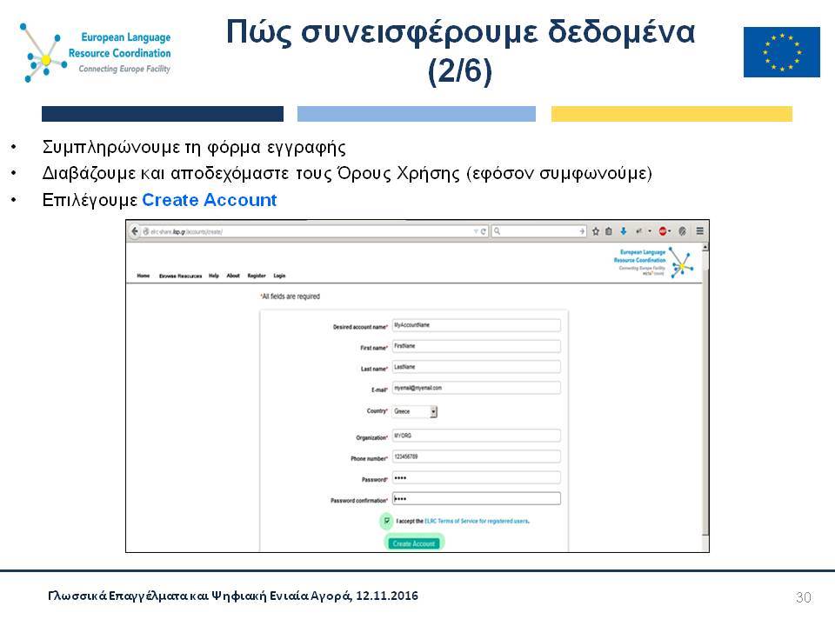Open the Register menu item
The image size is (835, 626).
pyautogui.click(x=257, y=276)
